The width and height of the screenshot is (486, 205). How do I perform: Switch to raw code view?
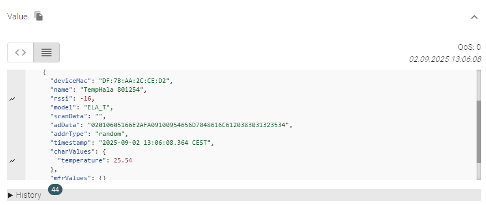[20, 52]
